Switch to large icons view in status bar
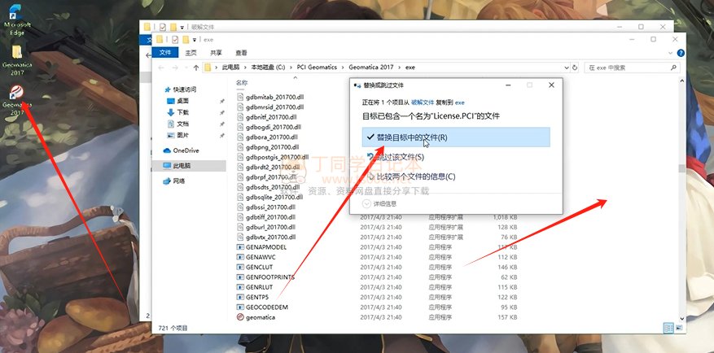714x353 pixels. [679, 328]
